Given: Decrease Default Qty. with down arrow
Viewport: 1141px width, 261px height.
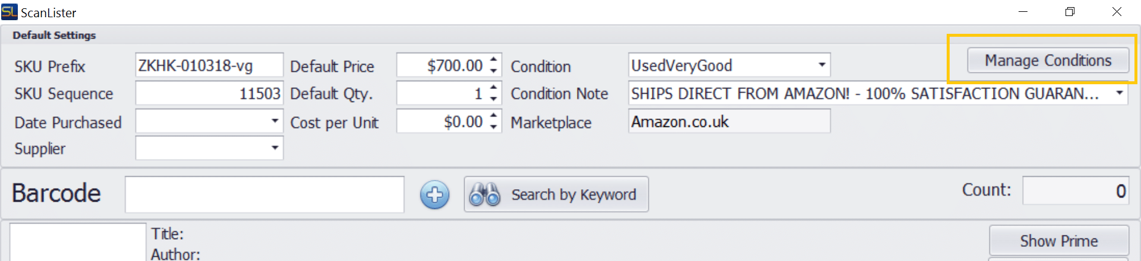Looking at the screenshot, I should click(493, 98).
